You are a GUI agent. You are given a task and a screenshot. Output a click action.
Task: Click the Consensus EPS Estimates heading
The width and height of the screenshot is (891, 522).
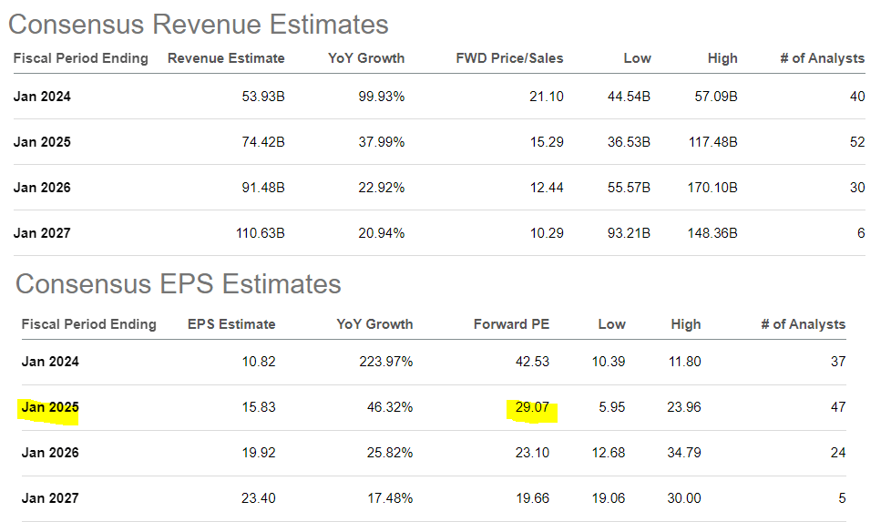tap(178, 283)
